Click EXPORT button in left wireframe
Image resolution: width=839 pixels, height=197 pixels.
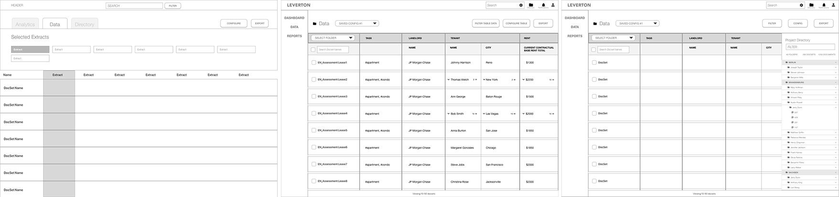[260, 23]
